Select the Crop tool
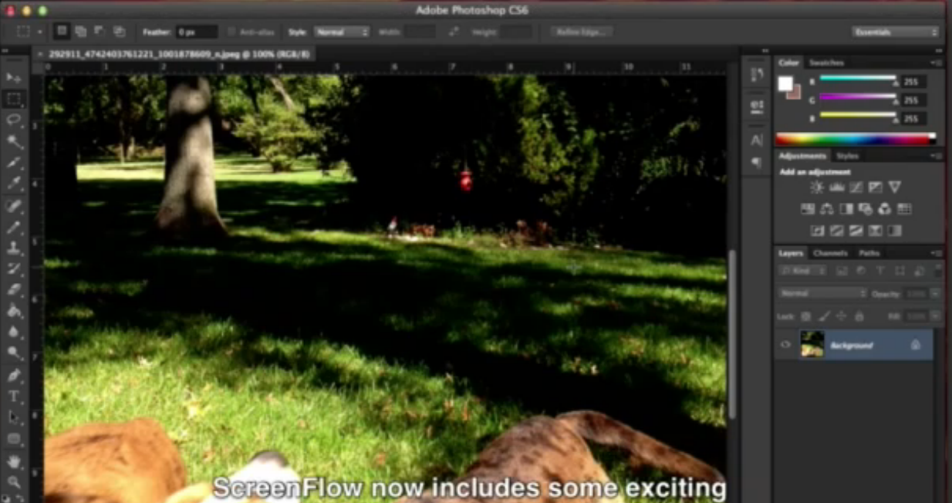 click(14, 163)
